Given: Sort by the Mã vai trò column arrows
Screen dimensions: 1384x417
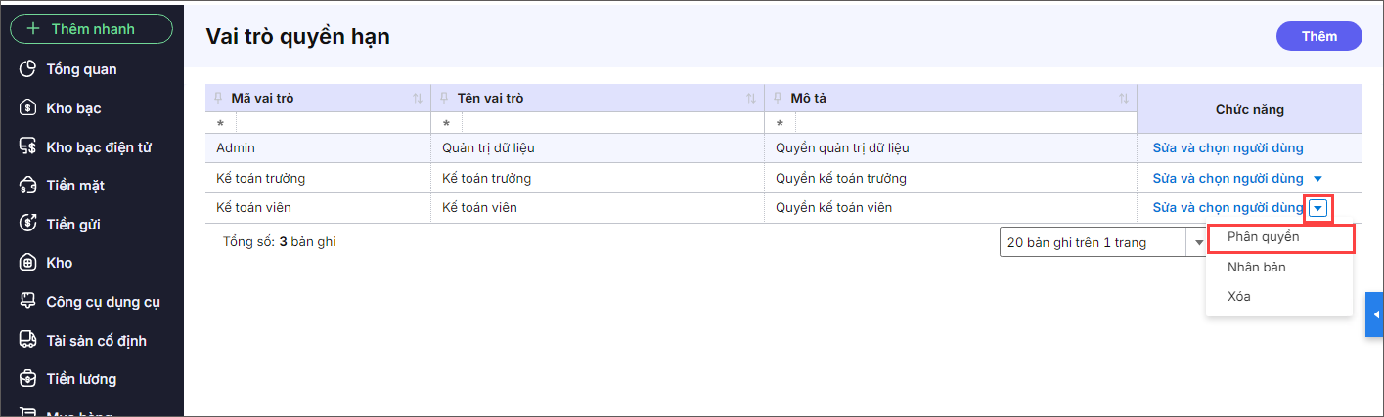Looking at the screenshot, I should tap(418, 99).
